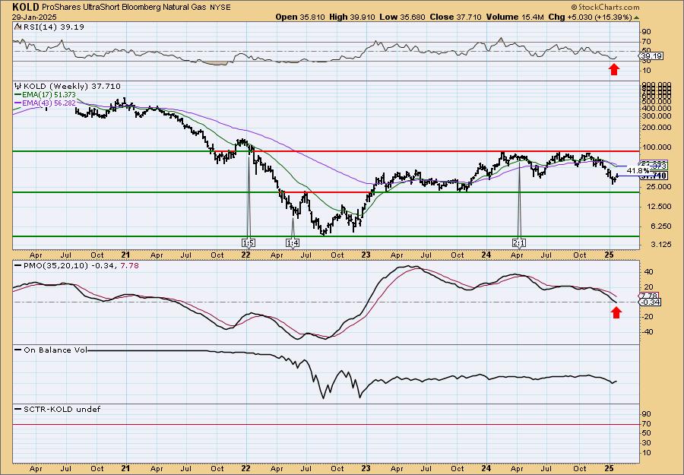
Task: Click the black On Balance Vol legend dash
Action: (17, 350)
